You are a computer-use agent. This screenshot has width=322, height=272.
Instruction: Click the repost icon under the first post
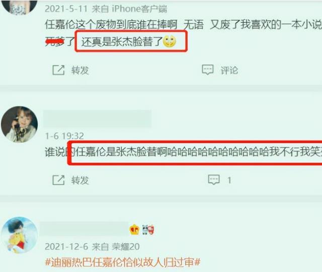point(58,70)
